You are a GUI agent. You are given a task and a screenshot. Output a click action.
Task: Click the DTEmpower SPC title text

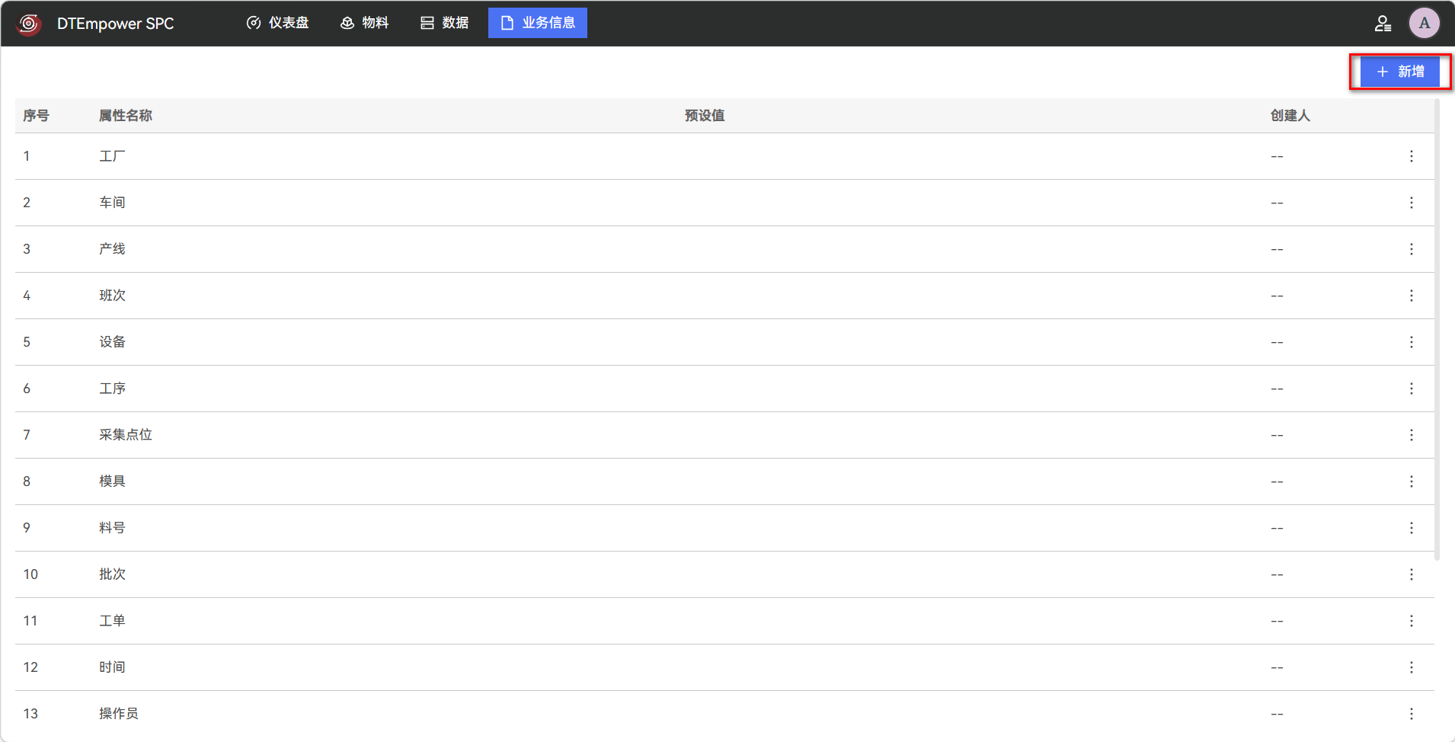116,24
